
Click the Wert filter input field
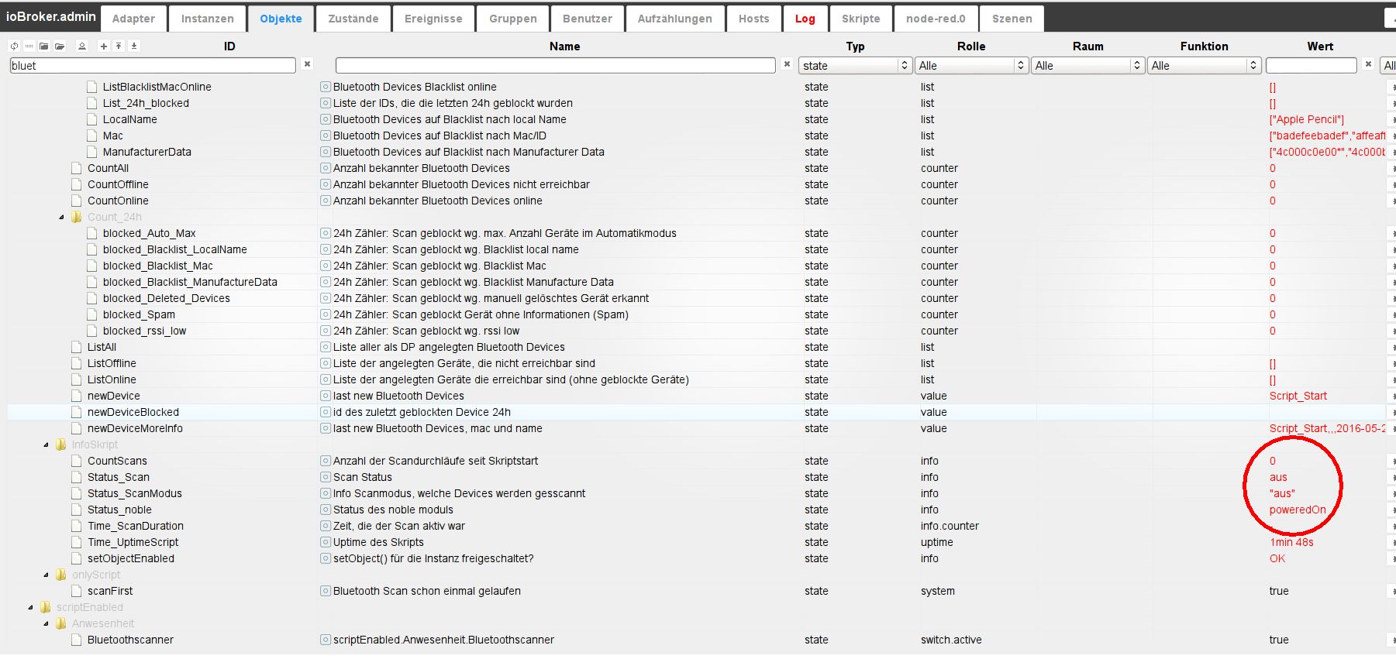click(x=1311, y=66)
